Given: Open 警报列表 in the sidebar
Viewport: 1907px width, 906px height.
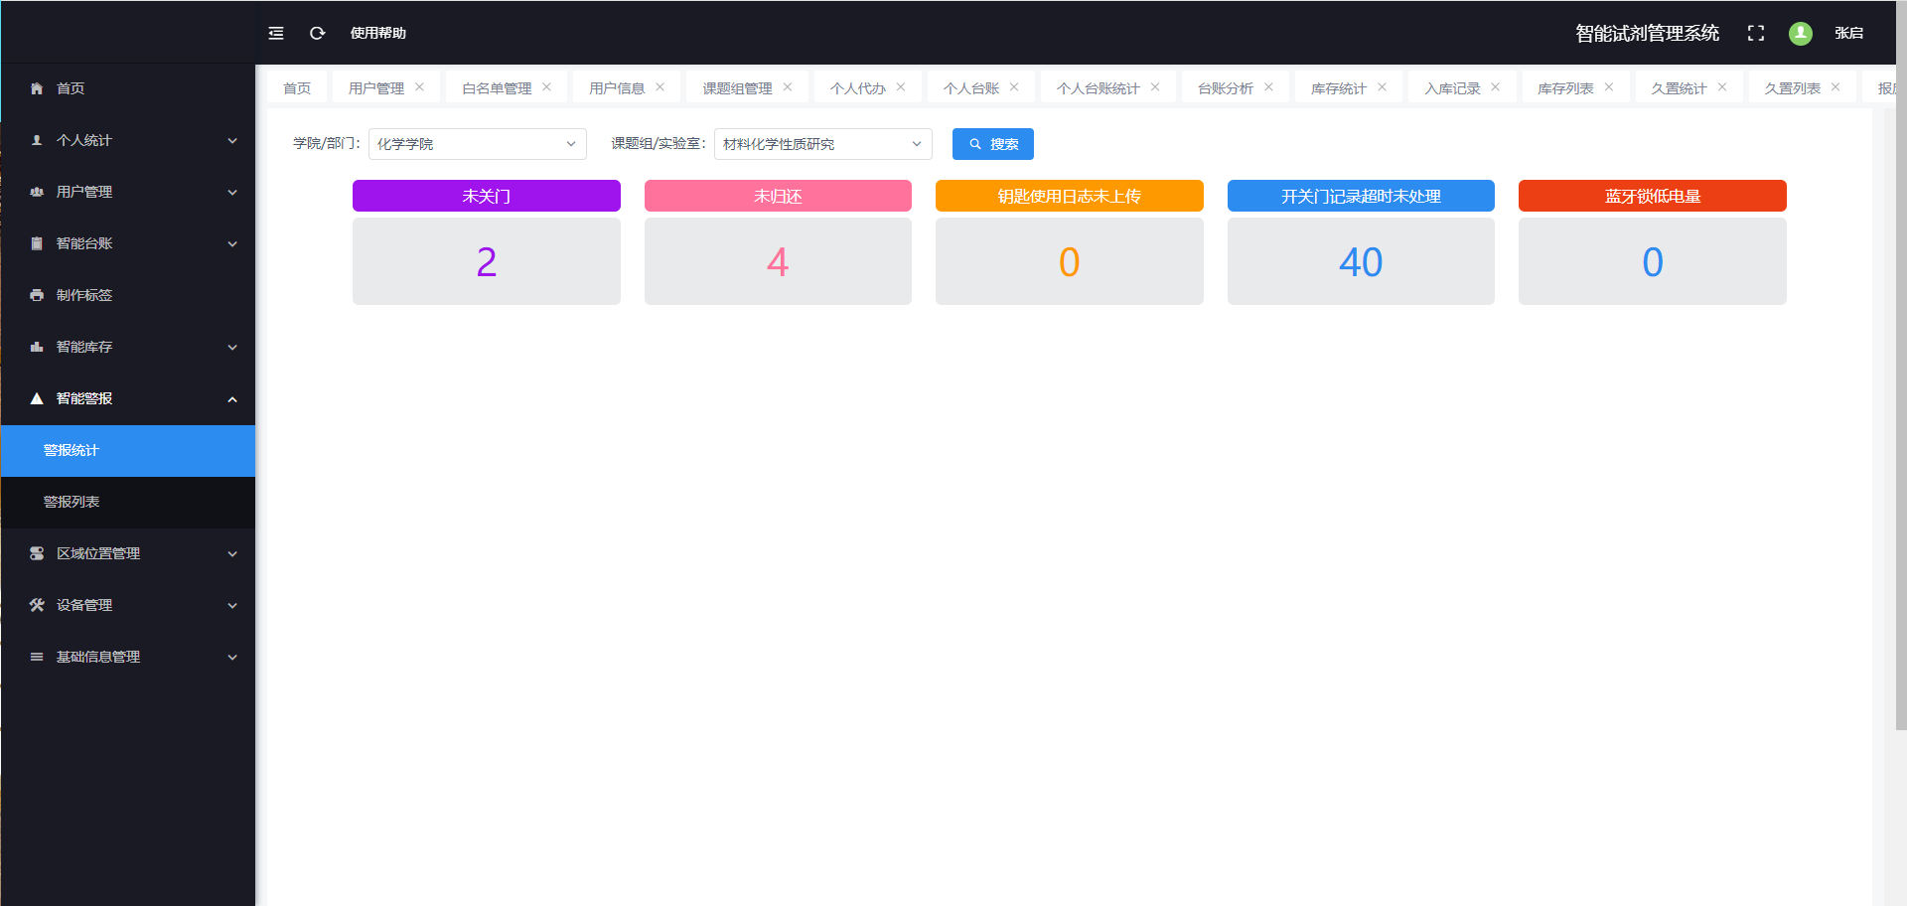Looking at the screenshot, I should click(x=72, y=502).
